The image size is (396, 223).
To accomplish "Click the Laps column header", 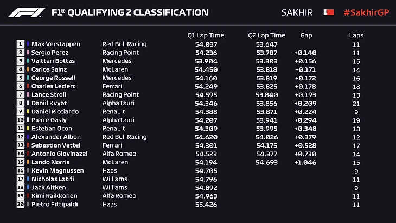I will tap(356, 35).
